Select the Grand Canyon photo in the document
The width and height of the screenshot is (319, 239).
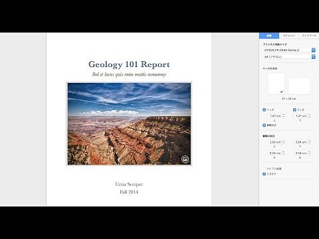[x=129, y=123]
